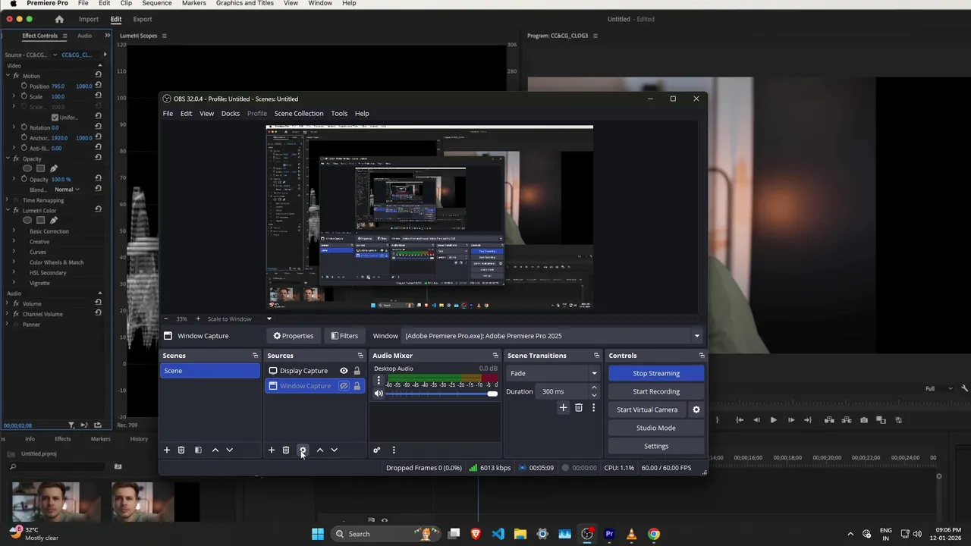Viewport: 971px width, 546px height.
Task: Open OBS Docks menu
Action: [231, 114]
